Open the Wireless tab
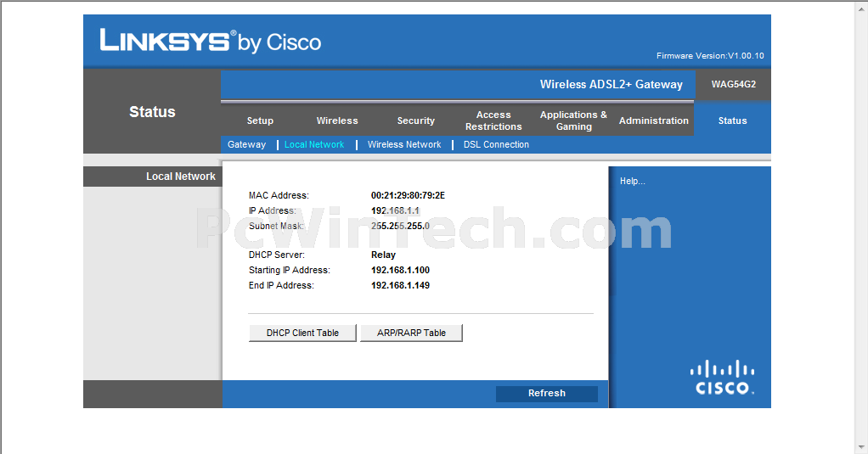 point(337,121)
